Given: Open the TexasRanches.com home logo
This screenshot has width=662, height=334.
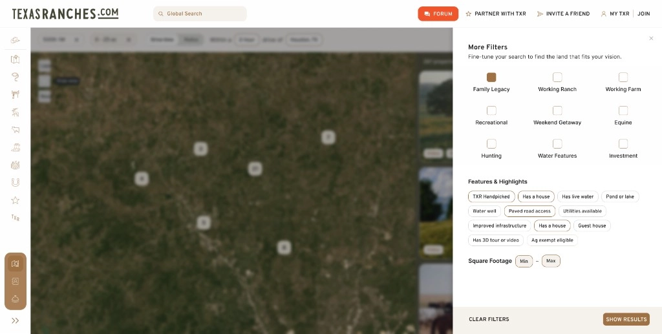Looking at the screenshot, I should 65,14.
